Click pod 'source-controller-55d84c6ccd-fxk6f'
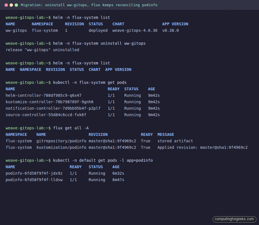The height and width of the screenshot is (225, 259). coord(46,115)
